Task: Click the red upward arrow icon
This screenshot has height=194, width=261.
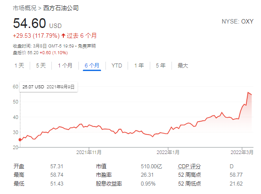Action: (x=63, y=36)
